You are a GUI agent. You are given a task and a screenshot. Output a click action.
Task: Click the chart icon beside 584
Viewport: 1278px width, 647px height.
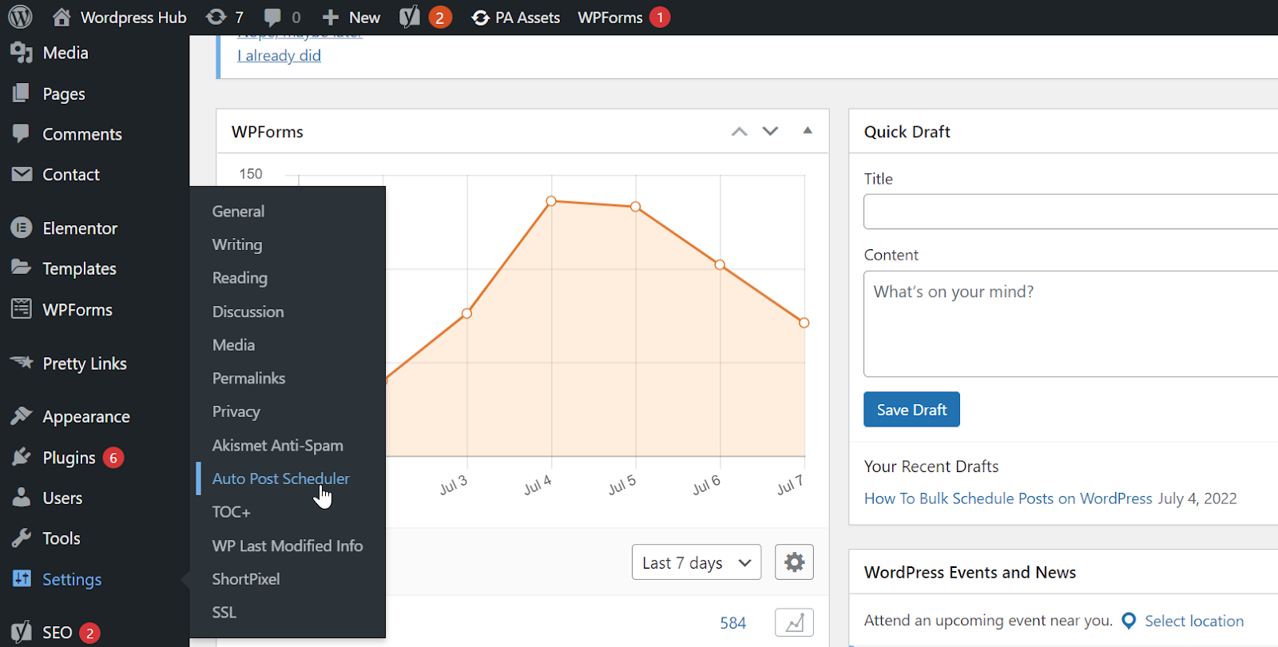pyautogui.click(x=794, y=622)
